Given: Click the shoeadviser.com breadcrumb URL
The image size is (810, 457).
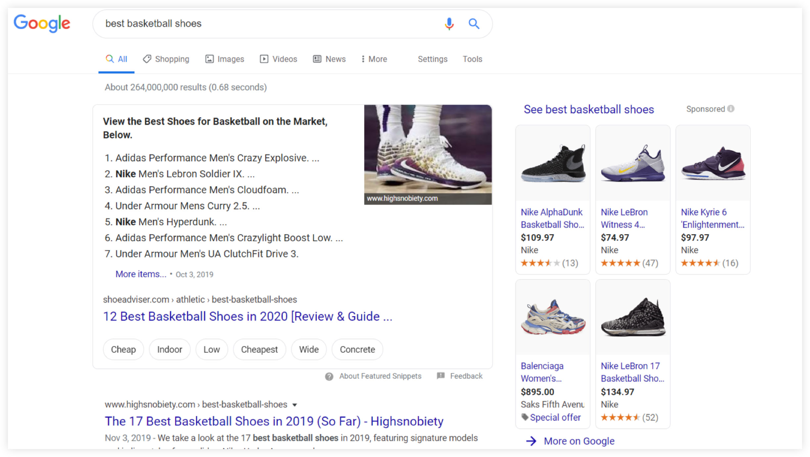Looking at the screenshot, I should pos(200,299).
